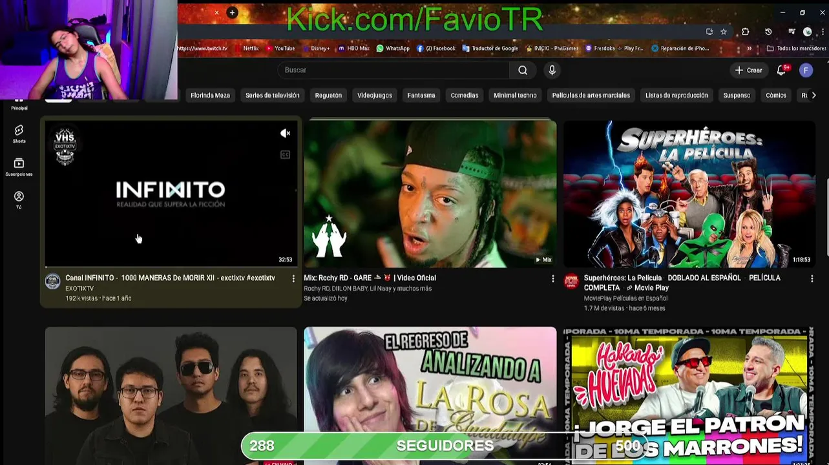Seek in the INFINITO preview progress bar

(171, 267)
